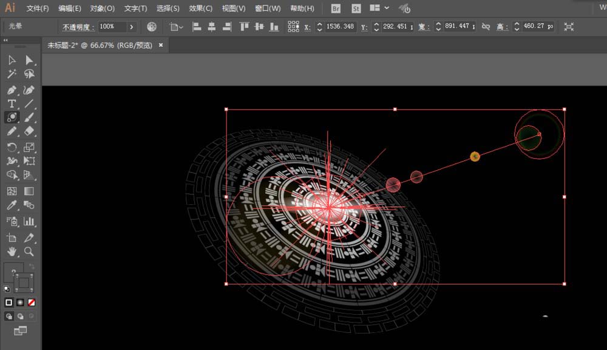The image size is (607, 350).
Task: Open the Align To dropdown
Action: [x=176, y=27]
